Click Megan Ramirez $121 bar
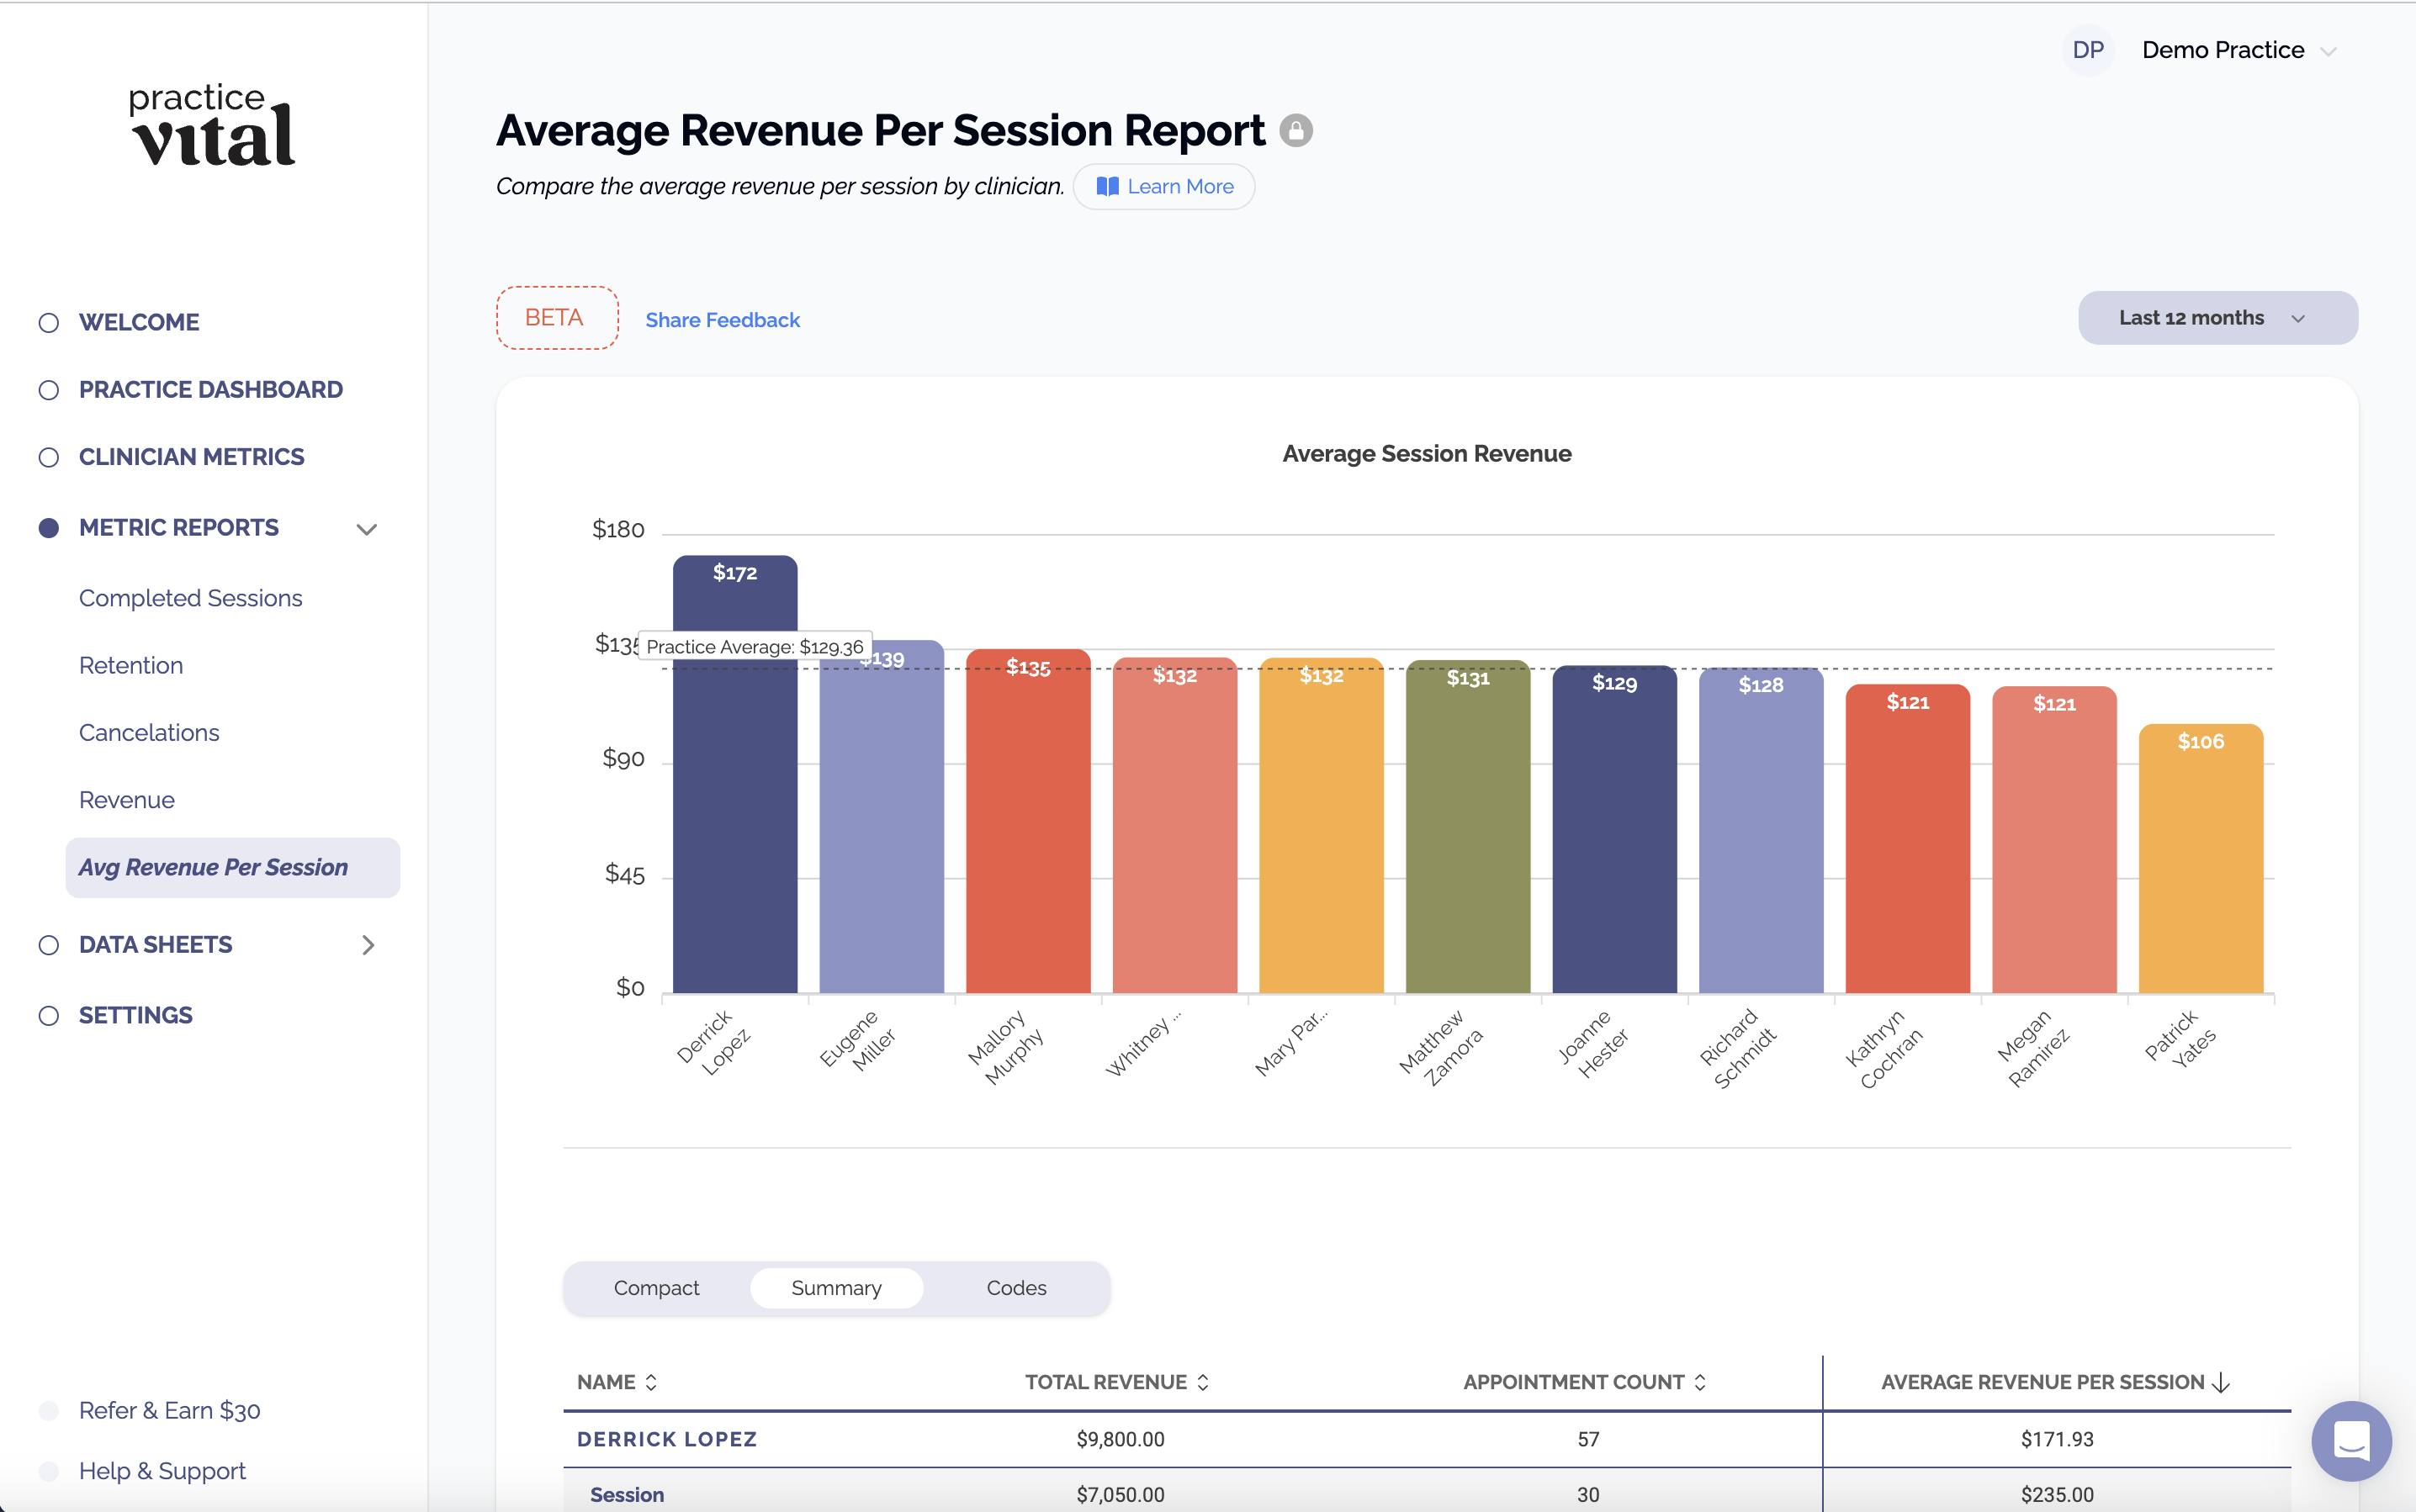The image size is (2416, 1512). pos(2053,840)
